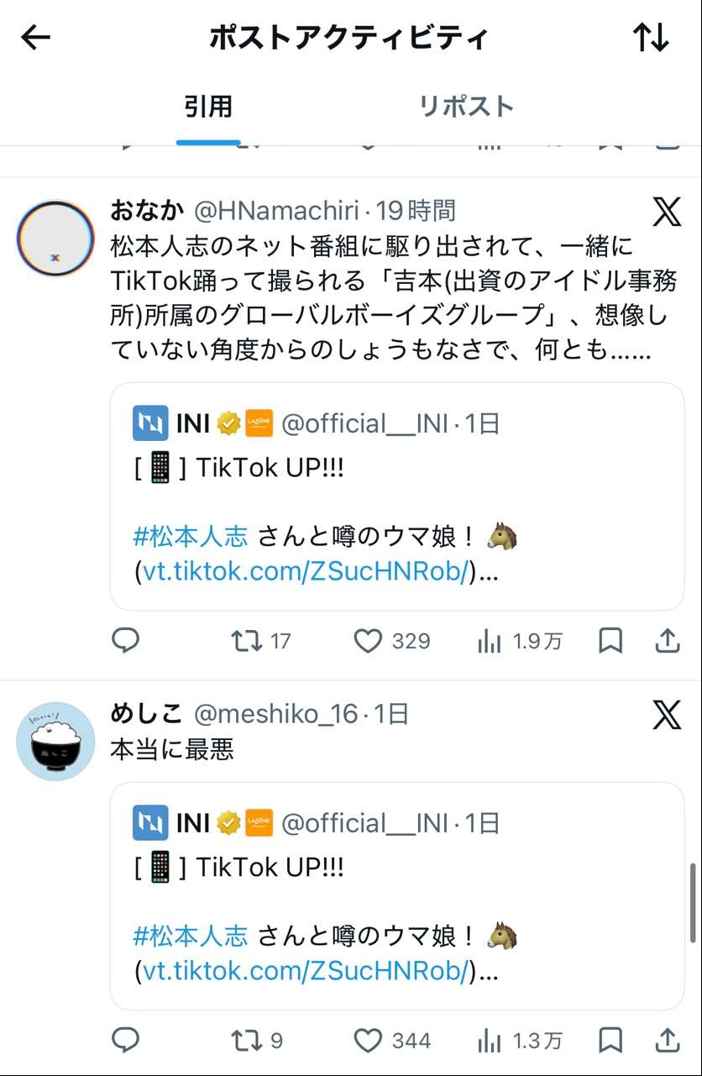Open @HNamachiri username handle

(x=277, y=211)
